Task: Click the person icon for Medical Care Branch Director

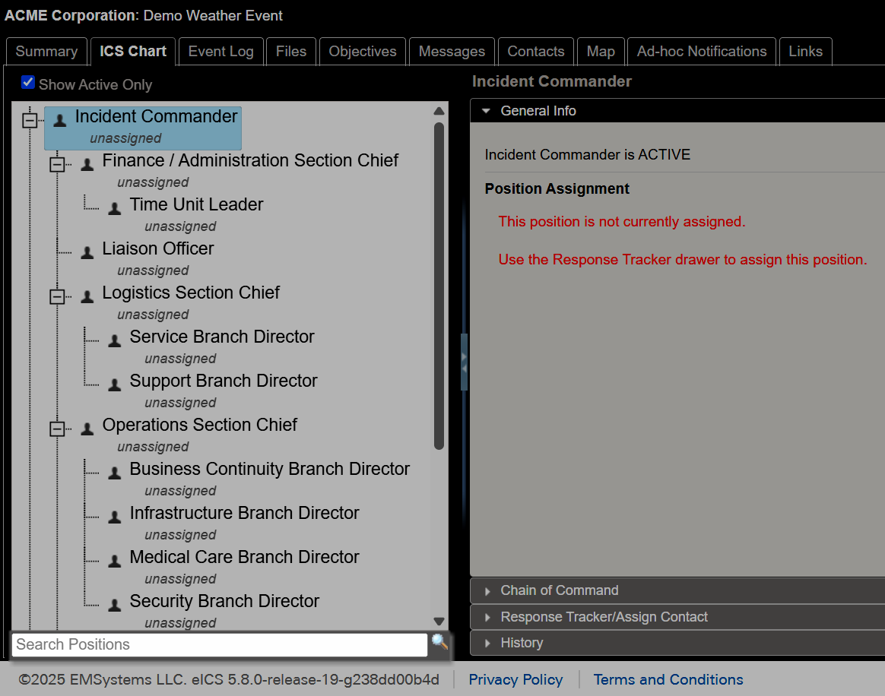Action: click(114, 560)
